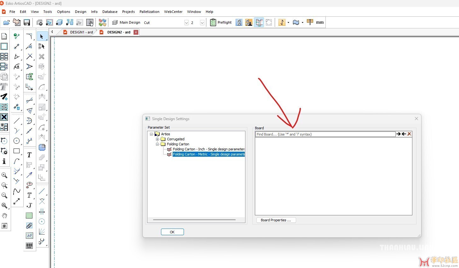The image size is (459, 268).
Task: Select the Pan hand tool
Action: (x=4, y=216)
